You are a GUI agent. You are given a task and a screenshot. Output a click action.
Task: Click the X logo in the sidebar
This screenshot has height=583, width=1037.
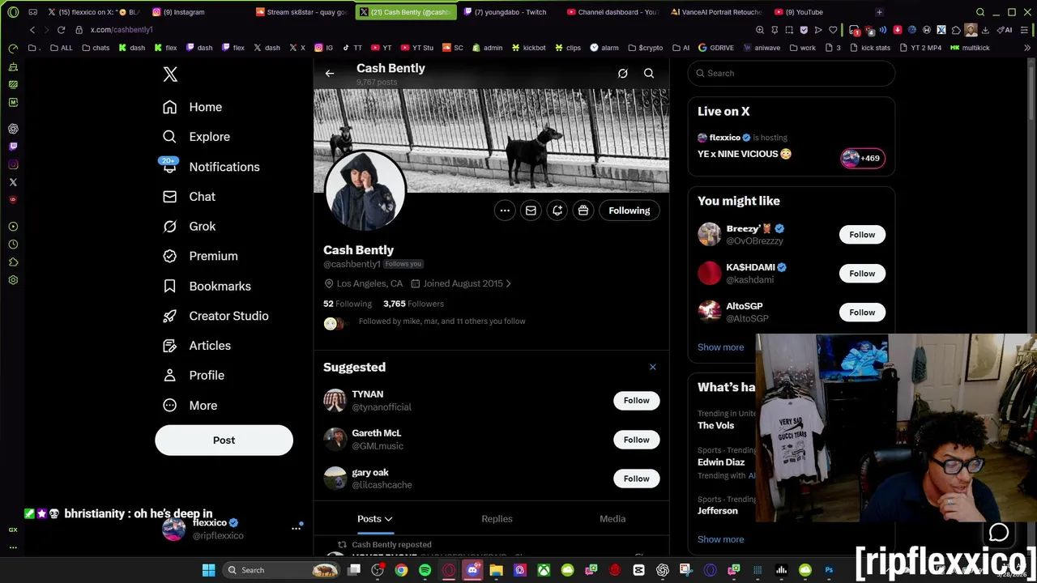[x=170, y=74]
